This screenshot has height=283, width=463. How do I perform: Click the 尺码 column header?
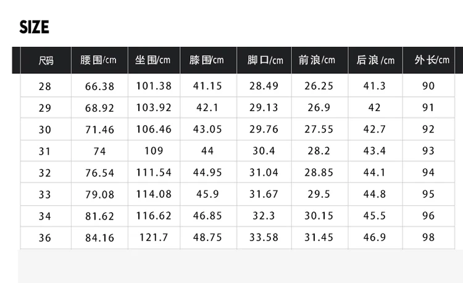click(46, 60)
